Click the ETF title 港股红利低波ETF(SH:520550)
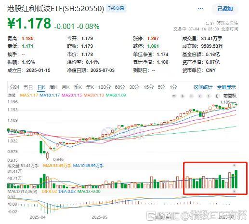Image resolution: width=249 pixels, height=224 pixels. [56, 9]
